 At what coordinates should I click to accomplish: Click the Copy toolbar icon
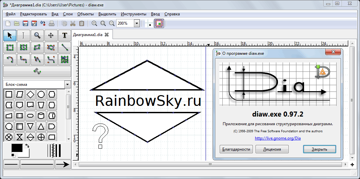point(65,23)
